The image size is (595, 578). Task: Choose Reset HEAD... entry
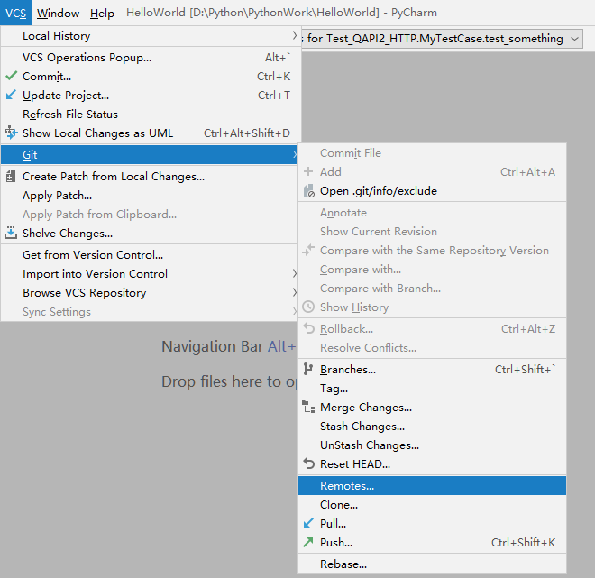coord(432,464)
